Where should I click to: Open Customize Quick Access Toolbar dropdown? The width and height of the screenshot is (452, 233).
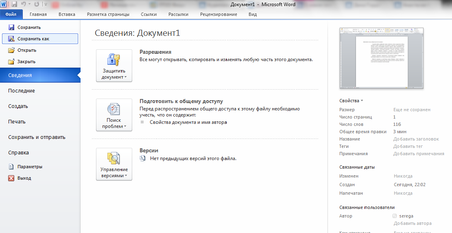[x=46, y=4]
